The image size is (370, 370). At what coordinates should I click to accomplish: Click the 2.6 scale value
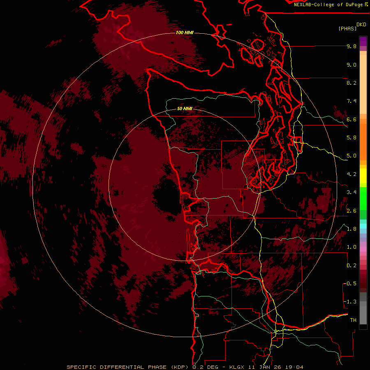click(351, 211)
